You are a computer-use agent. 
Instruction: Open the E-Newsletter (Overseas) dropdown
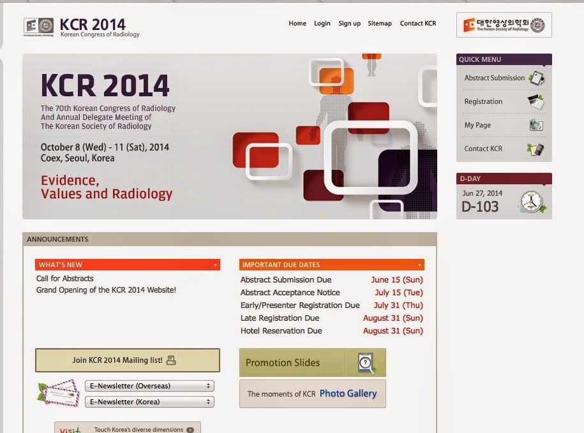(149, 386)
